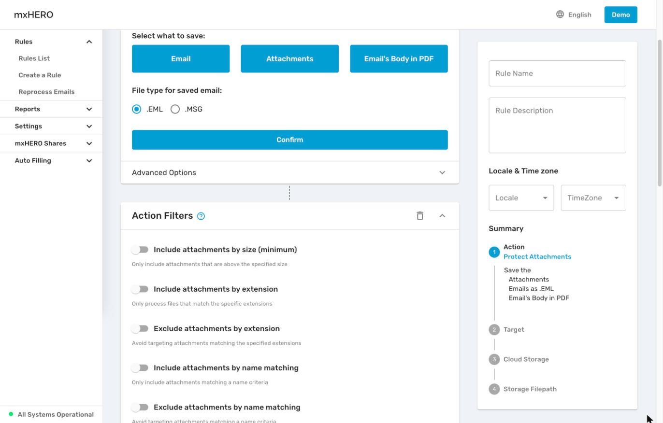Viewport: 663px width, 423px height.
Task: Expand the Settings sidebar section chevron
Action: [89, 127]
